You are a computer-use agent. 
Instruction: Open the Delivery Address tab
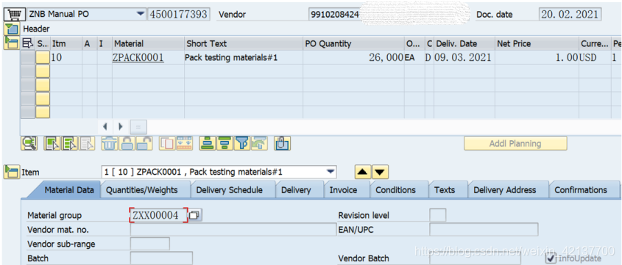504,190
